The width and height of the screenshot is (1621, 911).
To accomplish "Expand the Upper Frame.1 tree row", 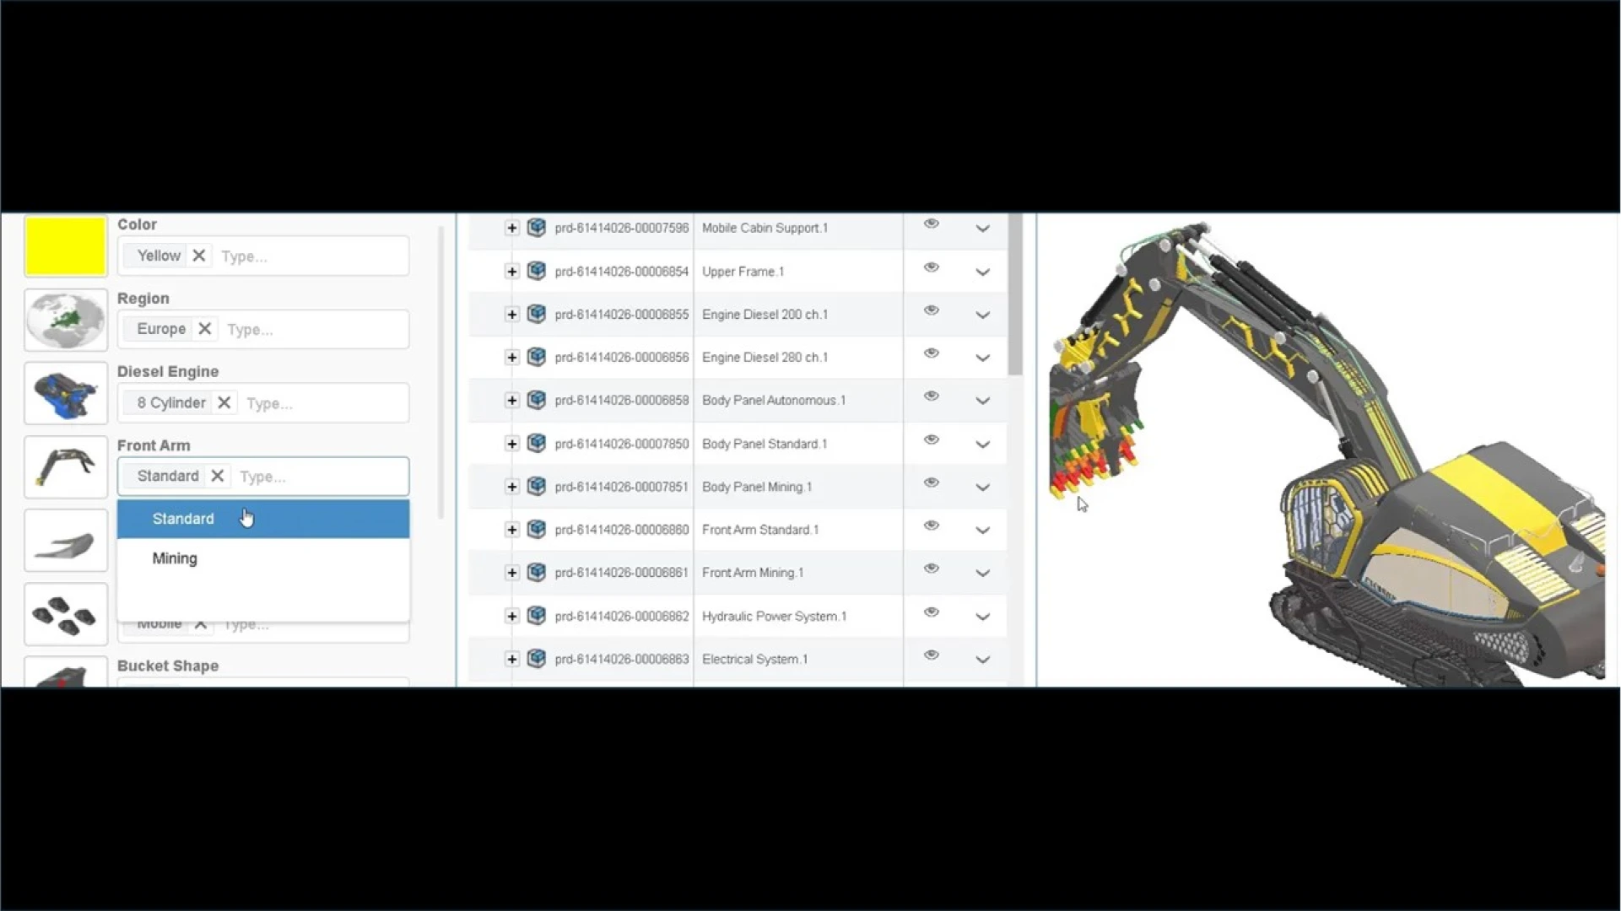I will [511, 272].
